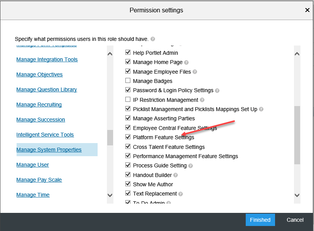Click the left list scroll-down arrow
Viewport: 314px width, 231px height.
[x=110, y=195]
